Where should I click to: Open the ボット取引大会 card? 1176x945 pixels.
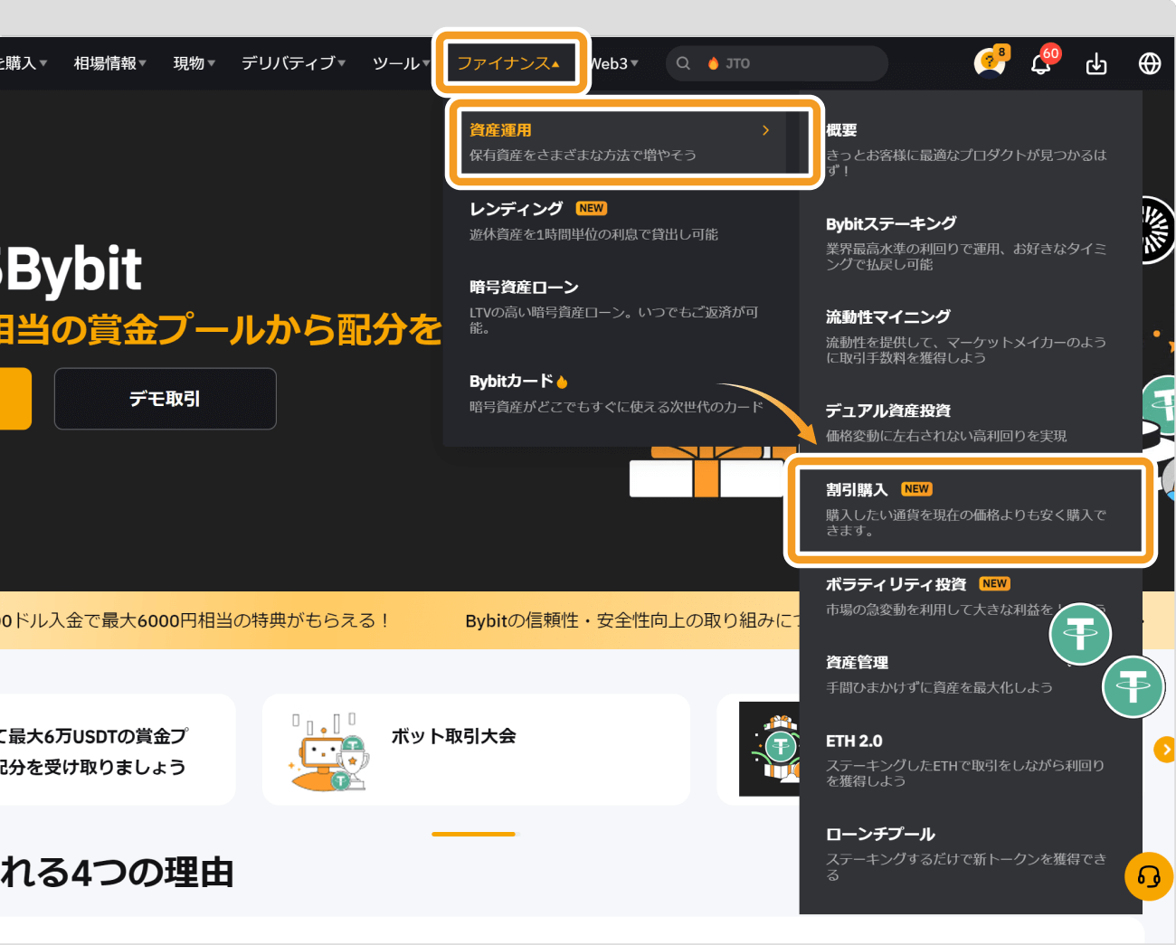[476, 750]
